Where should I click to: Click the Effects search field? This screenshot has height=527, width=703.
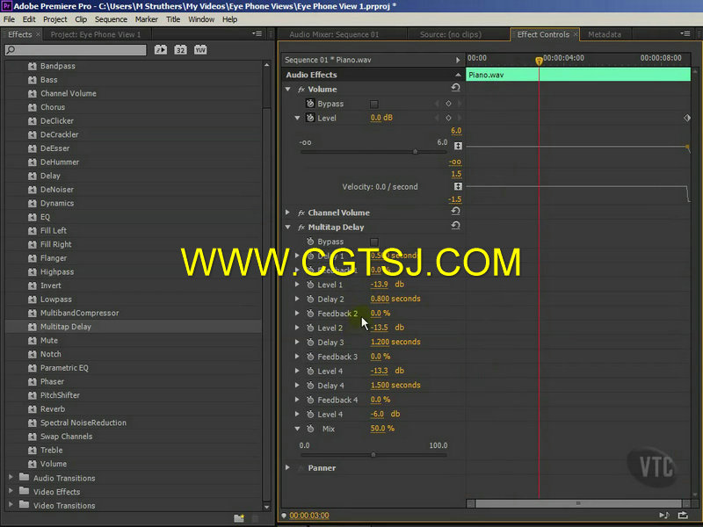pos(76,50)
